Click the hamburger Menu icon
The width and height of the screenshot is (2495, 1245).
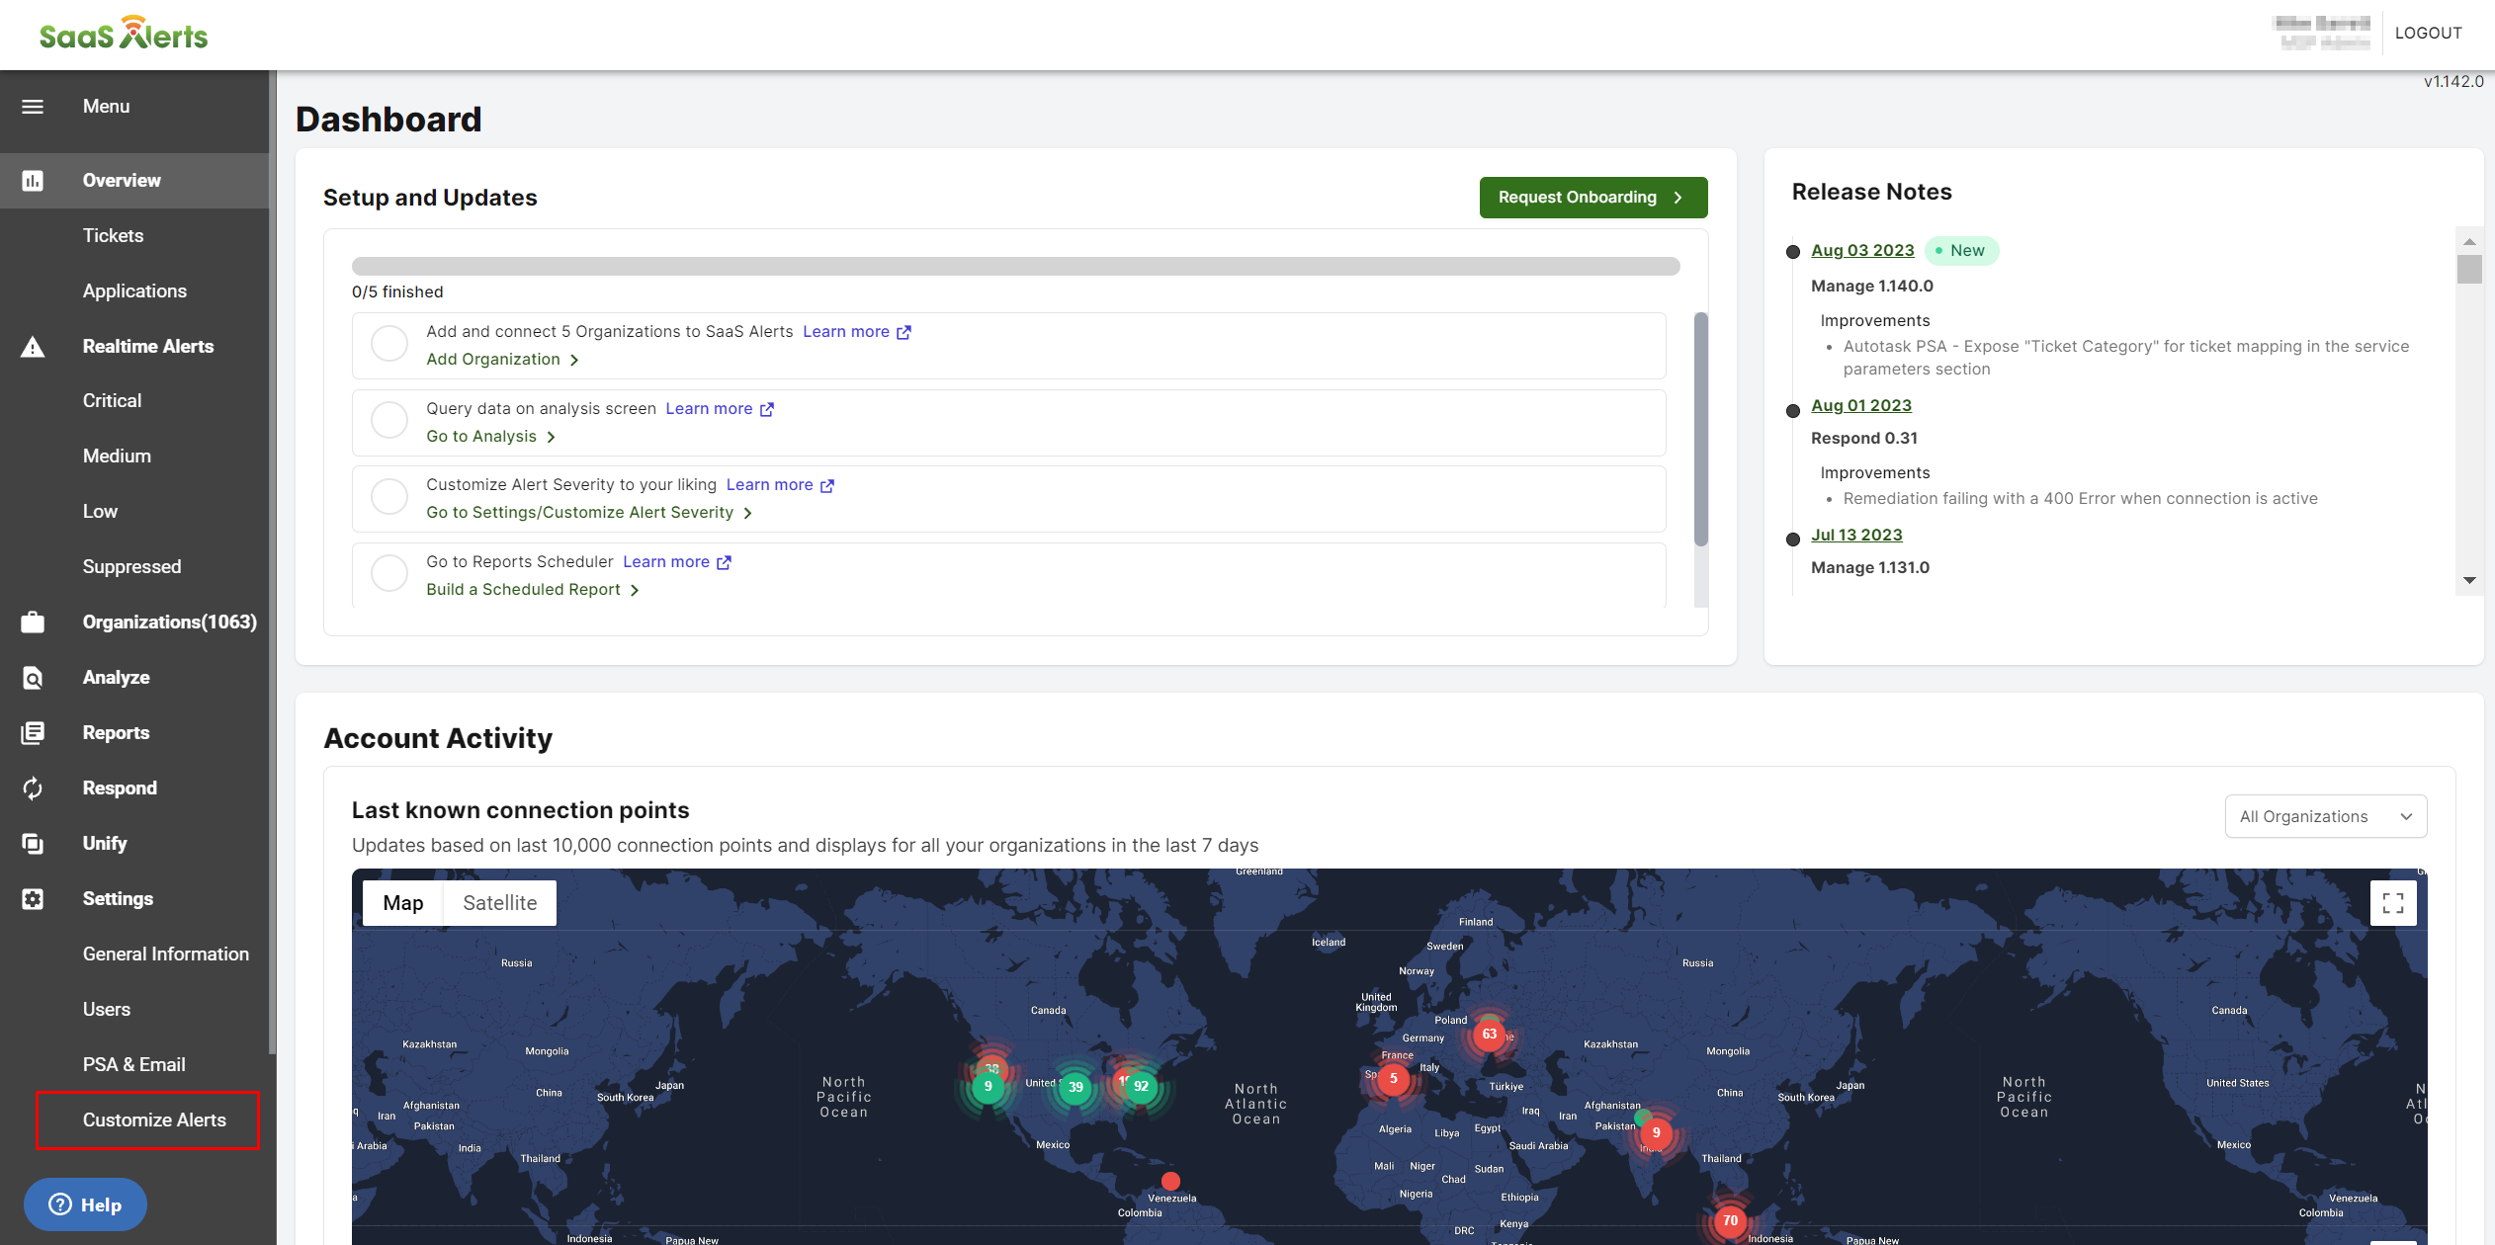[x=33, y=107]
